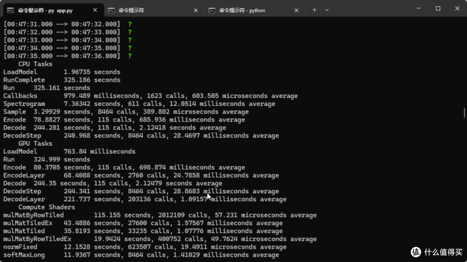Close the 命令提示符 - py app.py tab

(95, 10)
